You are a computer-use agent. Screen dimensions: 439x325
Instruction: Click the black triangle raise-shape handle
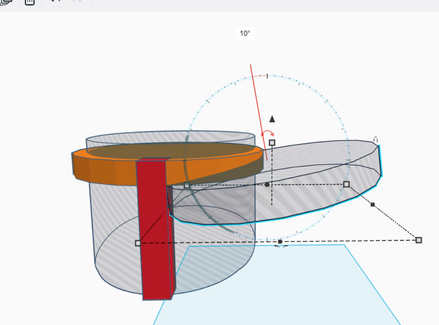coord(272,119)
